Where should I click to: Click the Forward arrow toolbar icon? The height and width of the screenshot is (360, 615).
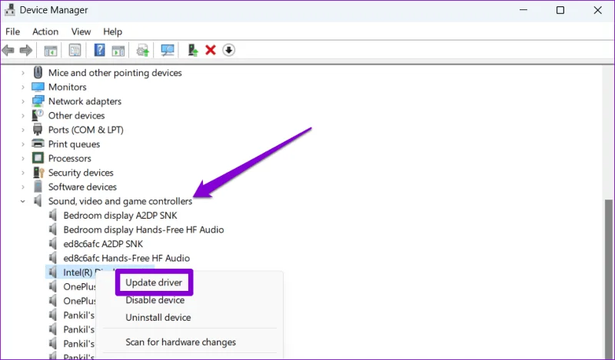coord(26,50)
